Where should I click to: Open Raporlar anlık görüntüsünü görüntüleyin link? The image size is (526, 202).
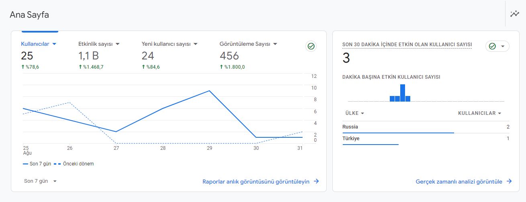pos(256,182)
